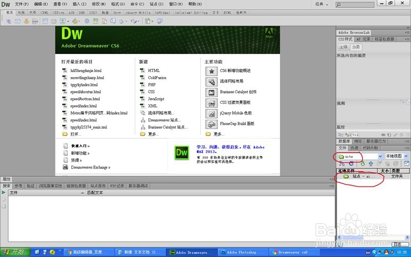Switch to the jQuery Mobile insert tab
Screen dimensions: 411x257
(138, 12)
